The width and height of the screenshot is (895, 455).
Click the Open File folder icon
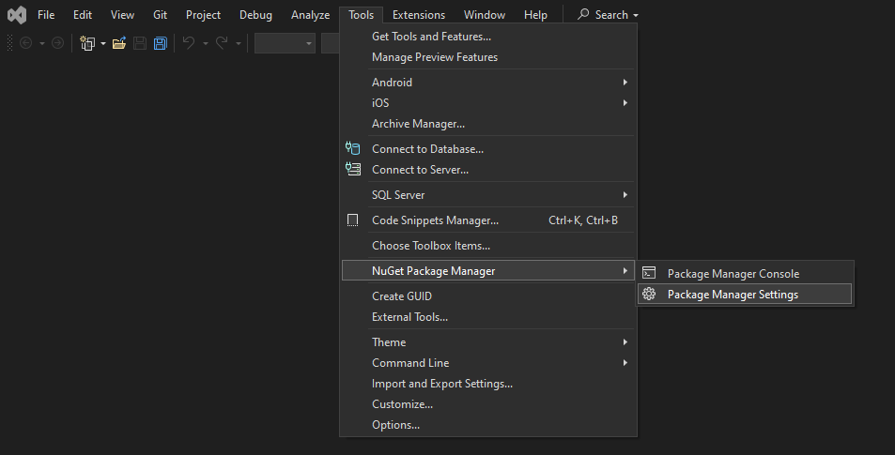[x=118, y=43]
